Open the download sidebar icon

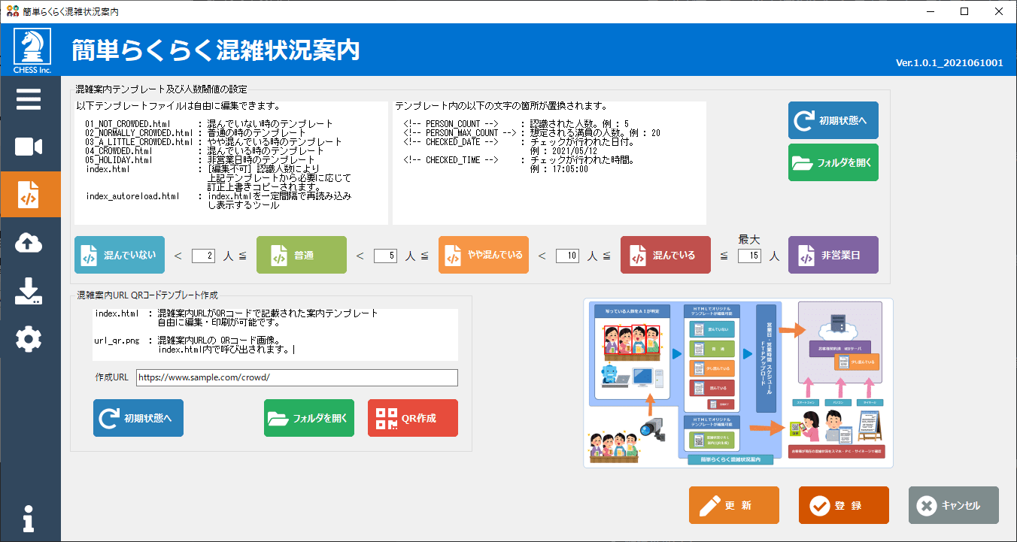29,290
